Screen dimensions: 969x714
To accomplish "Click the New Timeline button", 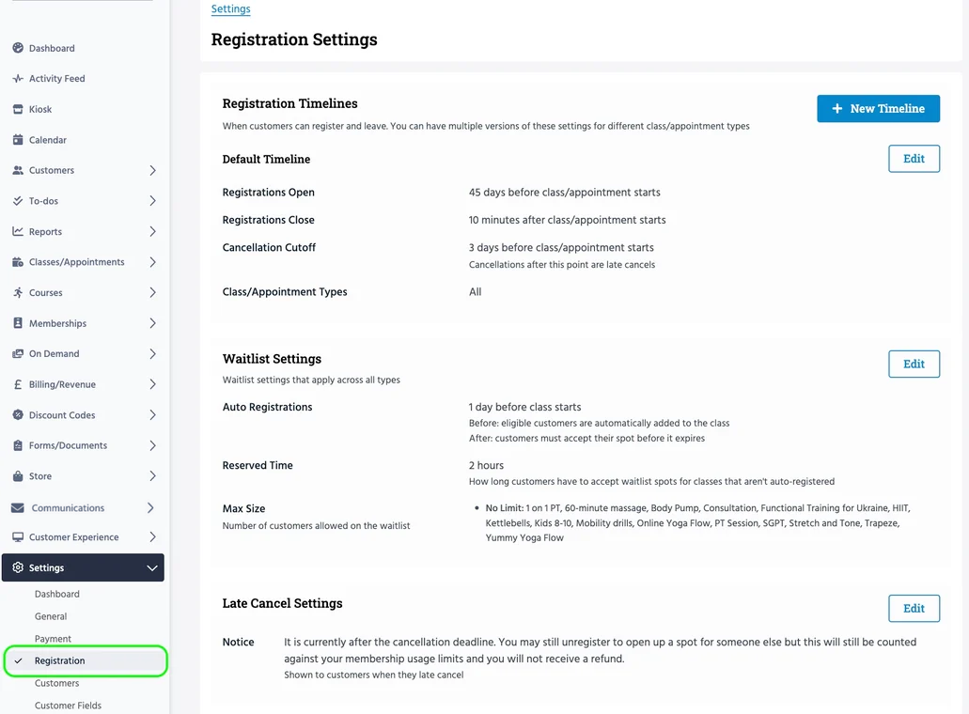I will pos(878,109).
